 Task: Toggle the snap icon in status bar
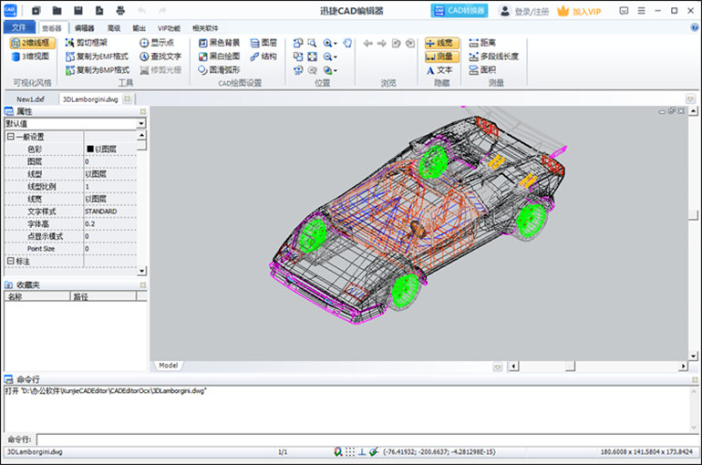click(x=338, y=452)
